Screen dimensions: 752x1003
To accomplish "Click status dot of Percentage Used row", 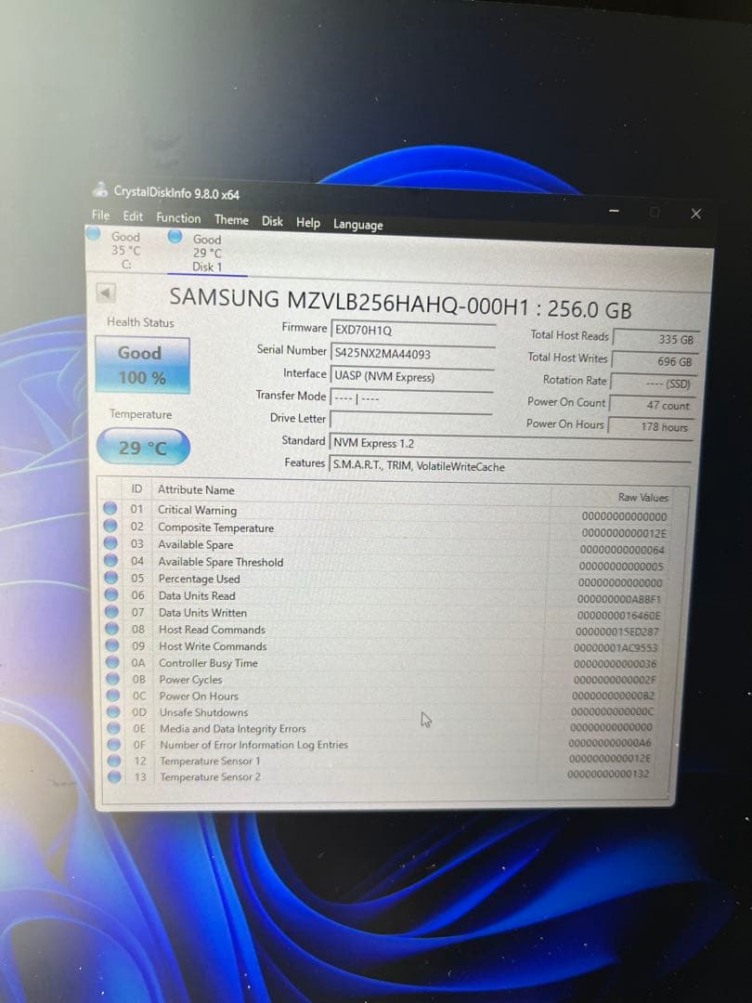I will pyautogui.click(x=111, y=577).
